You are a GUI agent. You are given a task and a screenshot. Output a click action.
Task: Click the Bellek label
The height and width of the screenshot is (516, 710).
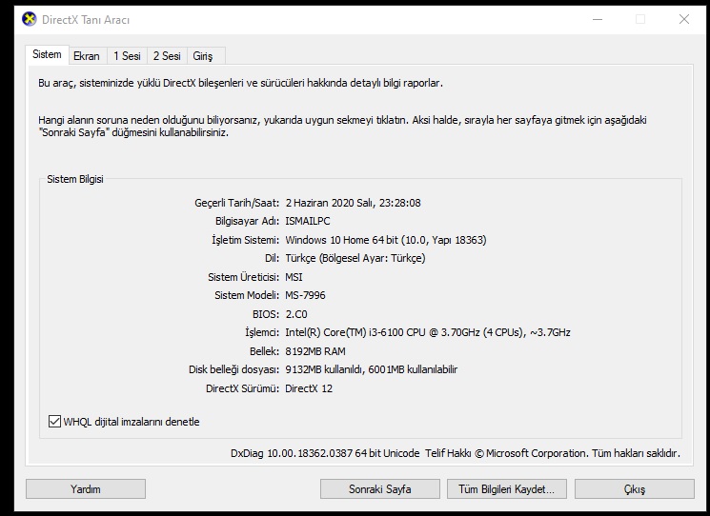(x=264, y=351)
